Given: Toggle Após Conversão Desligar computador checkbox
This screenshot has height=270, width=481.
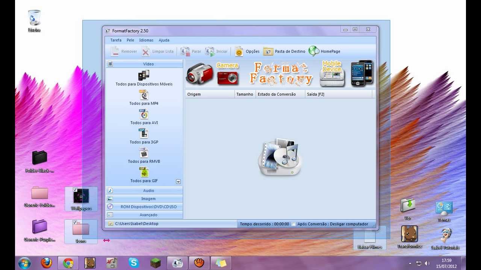Looking at the screenshot, I should (x=294, y=224).
